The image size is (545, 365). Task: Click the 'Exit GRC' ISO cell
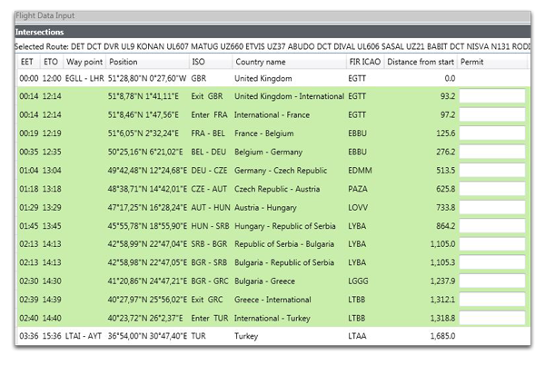pos(207,300)
